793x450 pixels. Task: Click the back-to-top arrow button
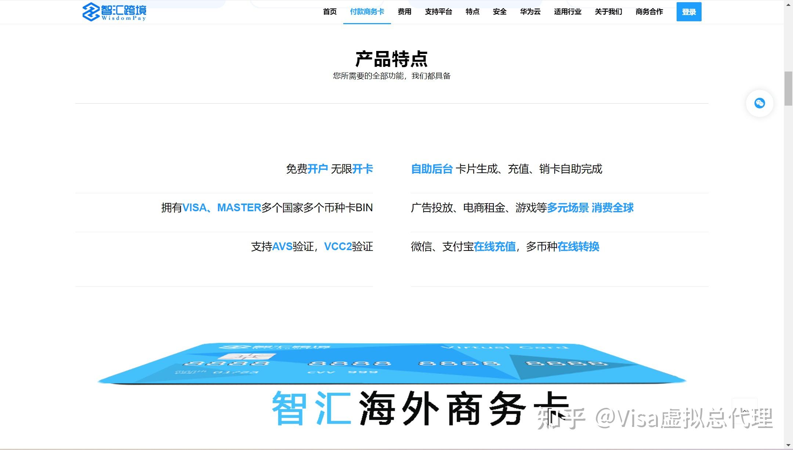(x=745, y=411)
